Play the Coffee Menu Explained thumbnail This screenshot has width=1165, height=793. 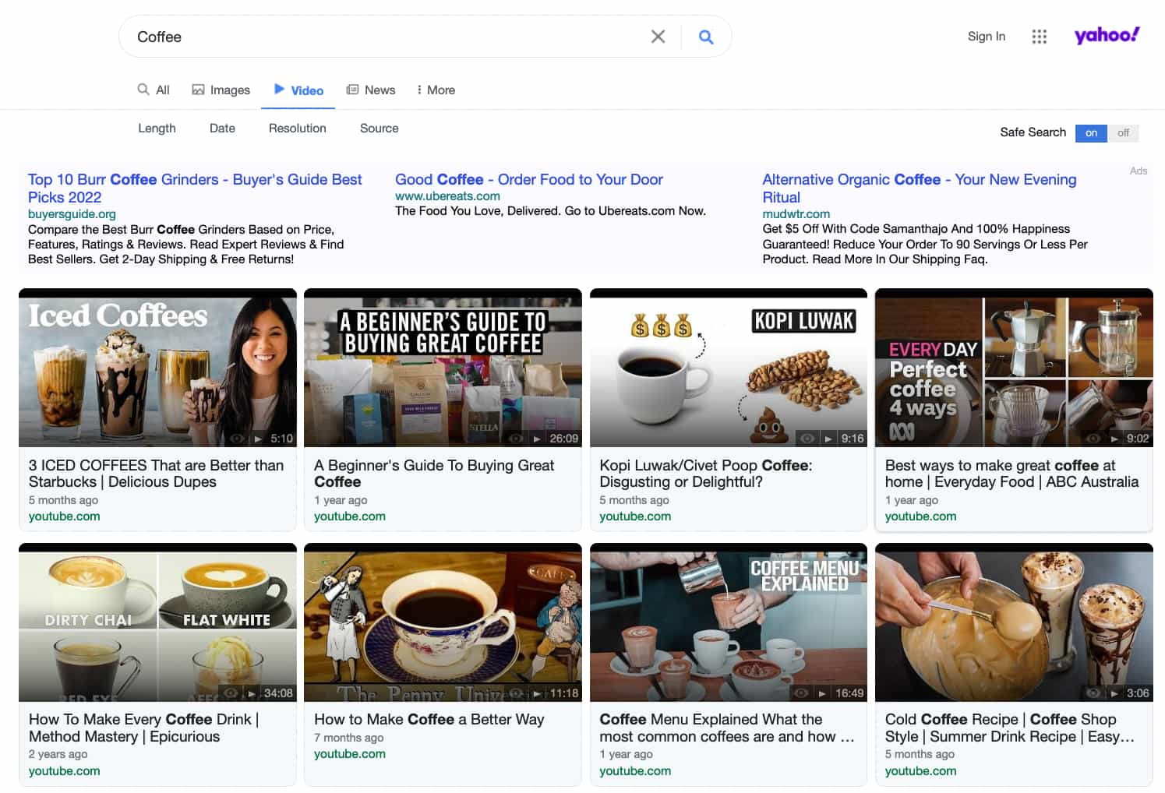728,622
